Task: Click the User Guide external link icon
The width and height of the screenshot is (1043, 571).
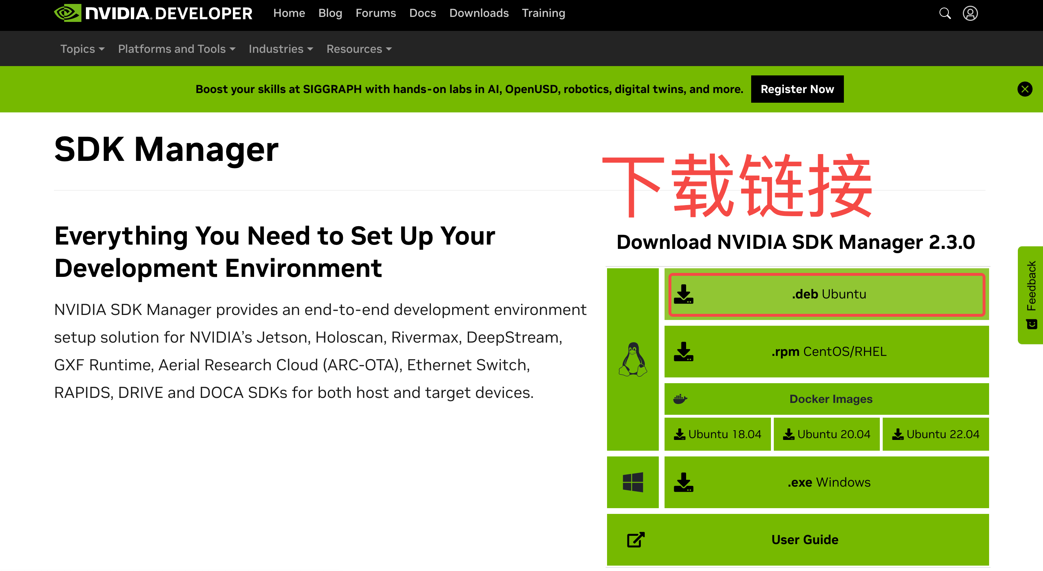Action: tap(636, 540)
